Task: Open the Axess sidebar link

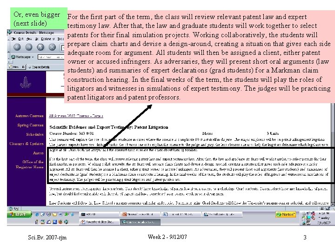Action: click(38, 153)
